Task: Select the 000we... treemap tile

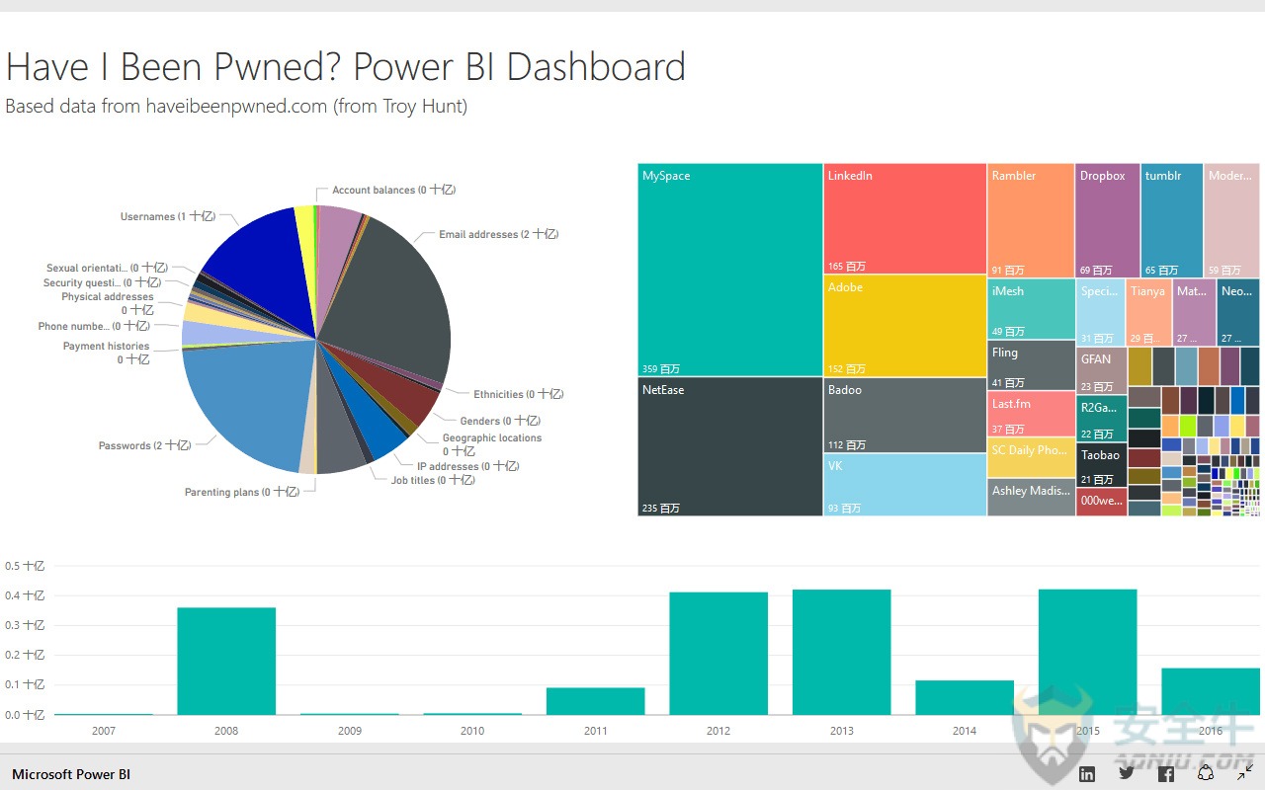Action: tap(1101, 502)
